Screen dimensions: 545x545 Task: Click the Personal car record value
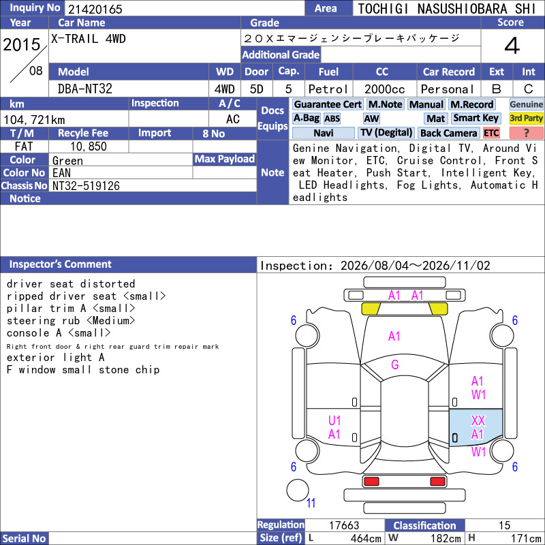(x=448, y=89)
